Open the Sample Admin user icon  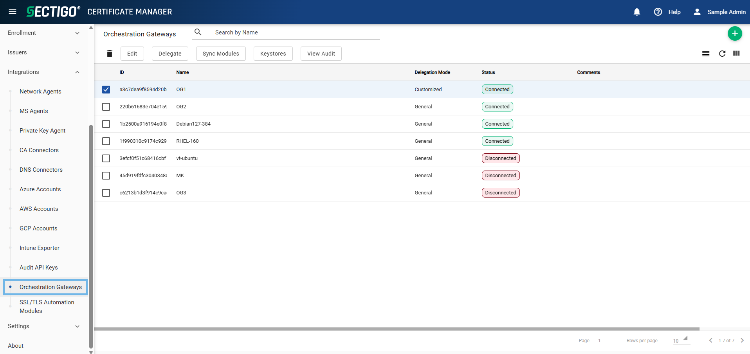697,12
